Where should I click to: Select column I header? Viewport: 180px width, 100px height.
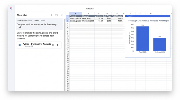(x=161, y=14)
